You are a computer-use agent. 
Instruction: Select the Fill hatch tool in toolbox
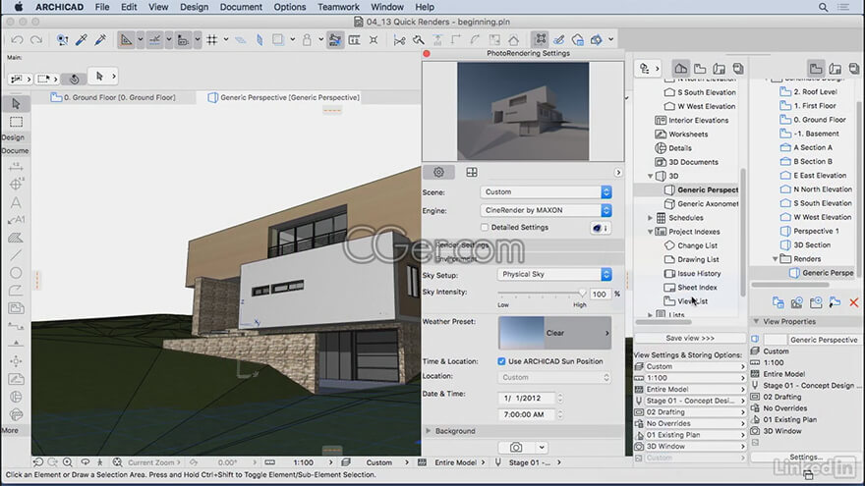tap(16, 238)
